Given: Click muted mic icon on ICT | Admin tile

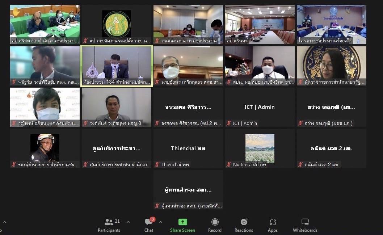Looking at the screenshot, I should pos(229,123).
